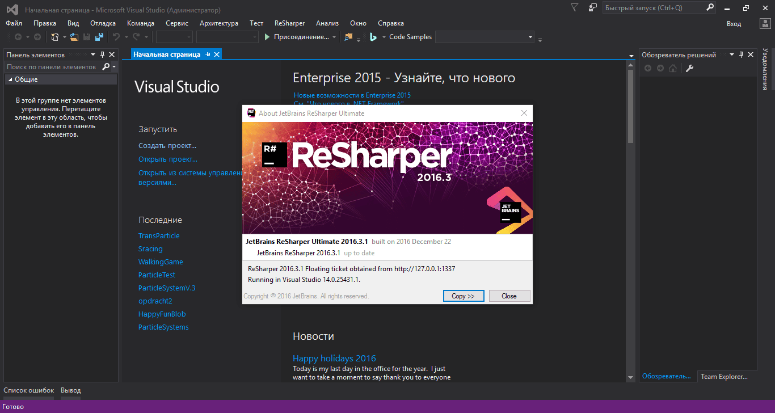Open the Уведомления vertical side tab
The height and width of the screenshot is (413, 775).
point(765,69)
